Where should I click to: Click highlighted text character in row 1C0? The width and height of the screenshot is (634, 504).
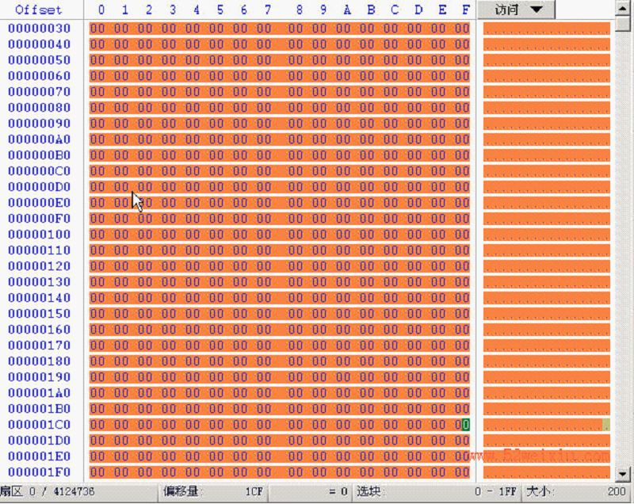(606, 425)
